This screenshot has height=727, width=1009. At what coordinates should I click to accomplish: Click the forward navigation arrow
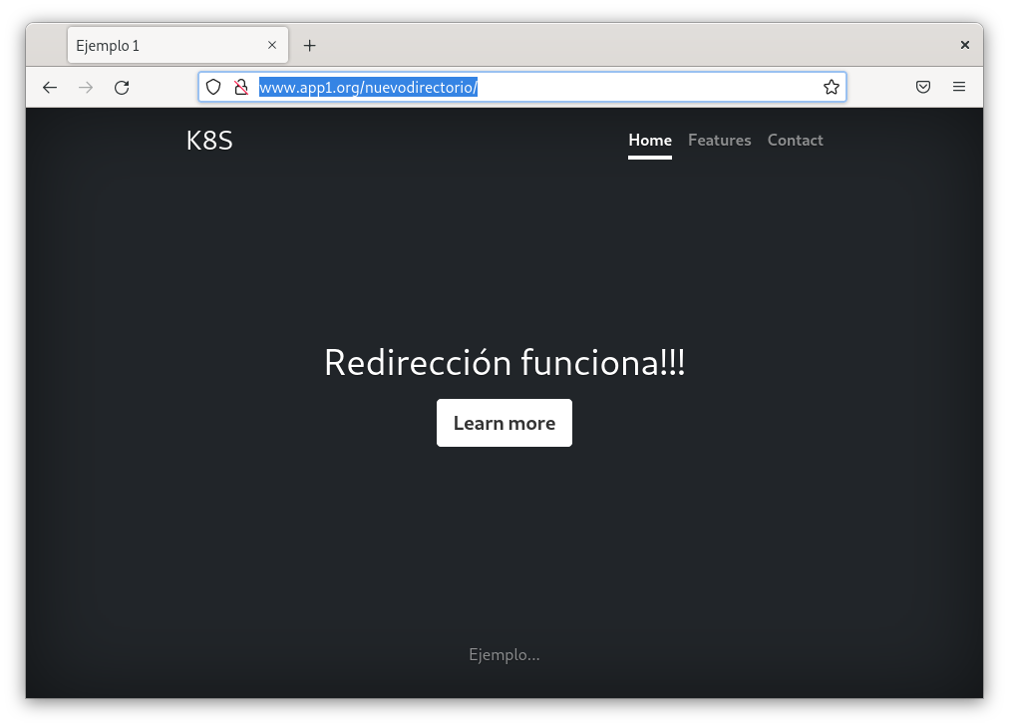86,88
